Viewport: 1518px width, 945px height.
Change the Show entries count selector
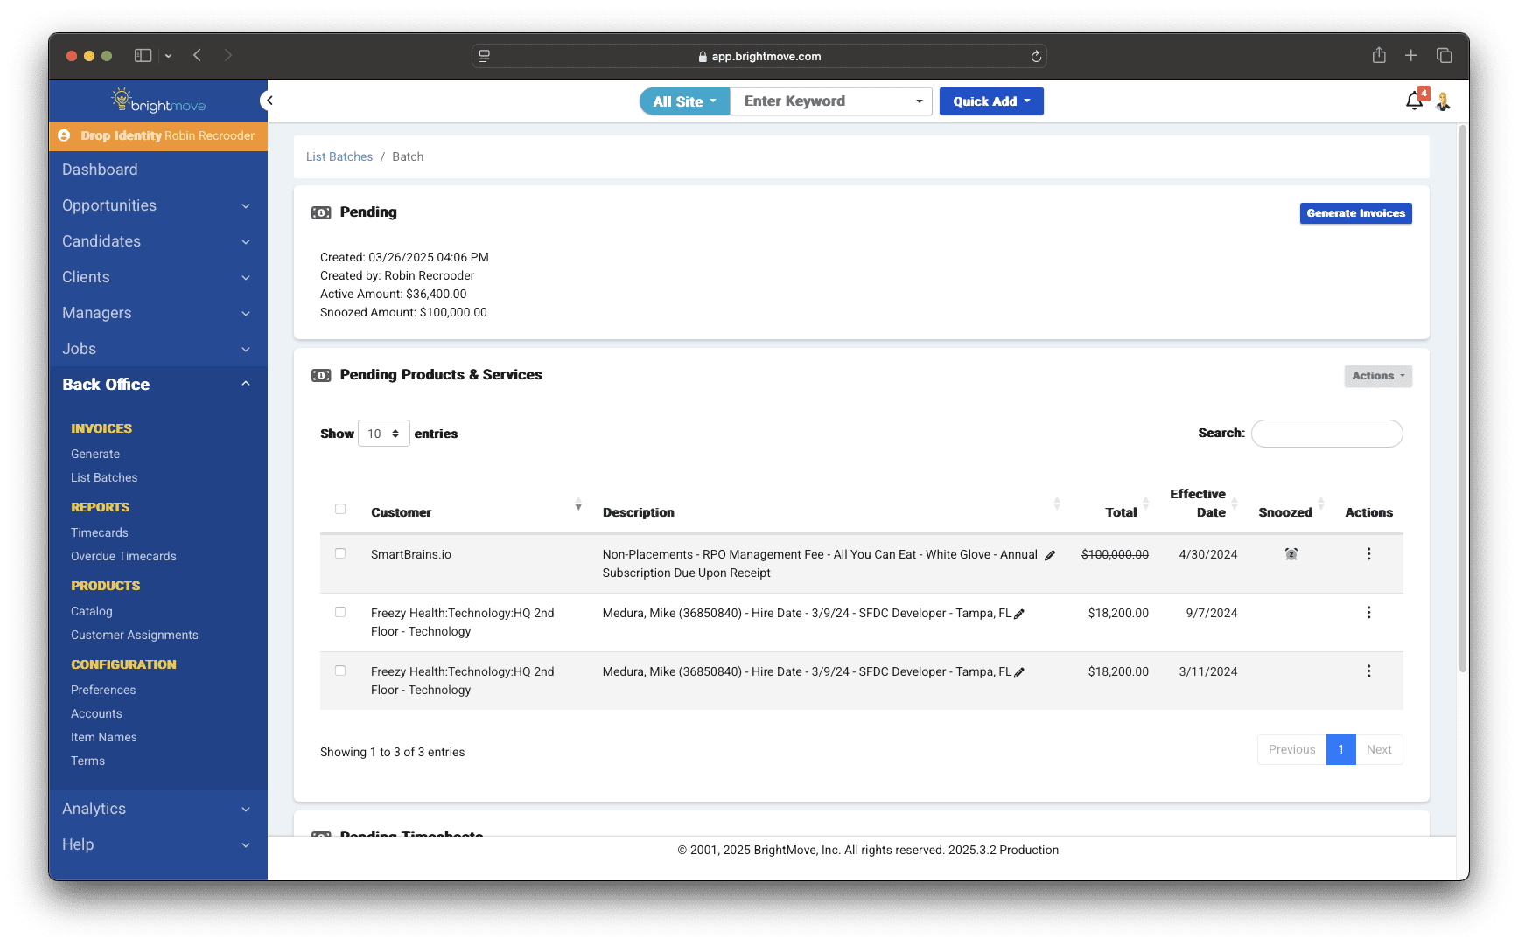click(x=383, y=433)
